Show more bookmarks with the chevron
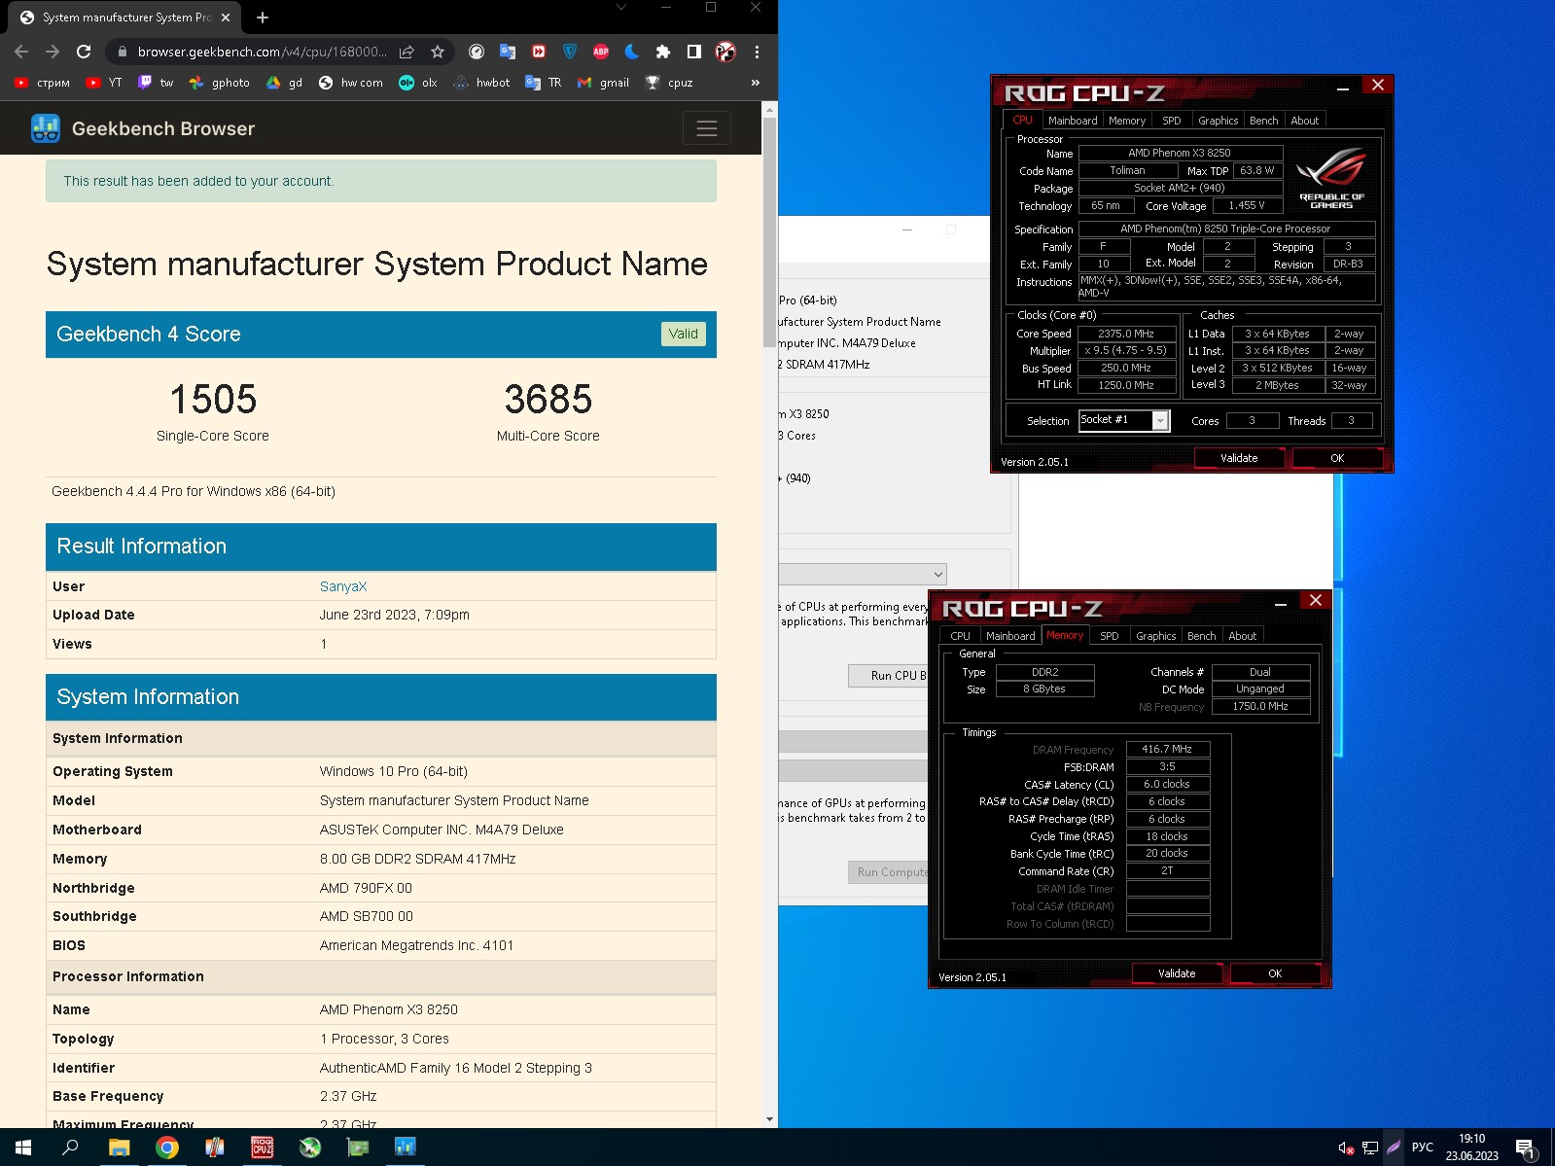 tap(756, 83)
